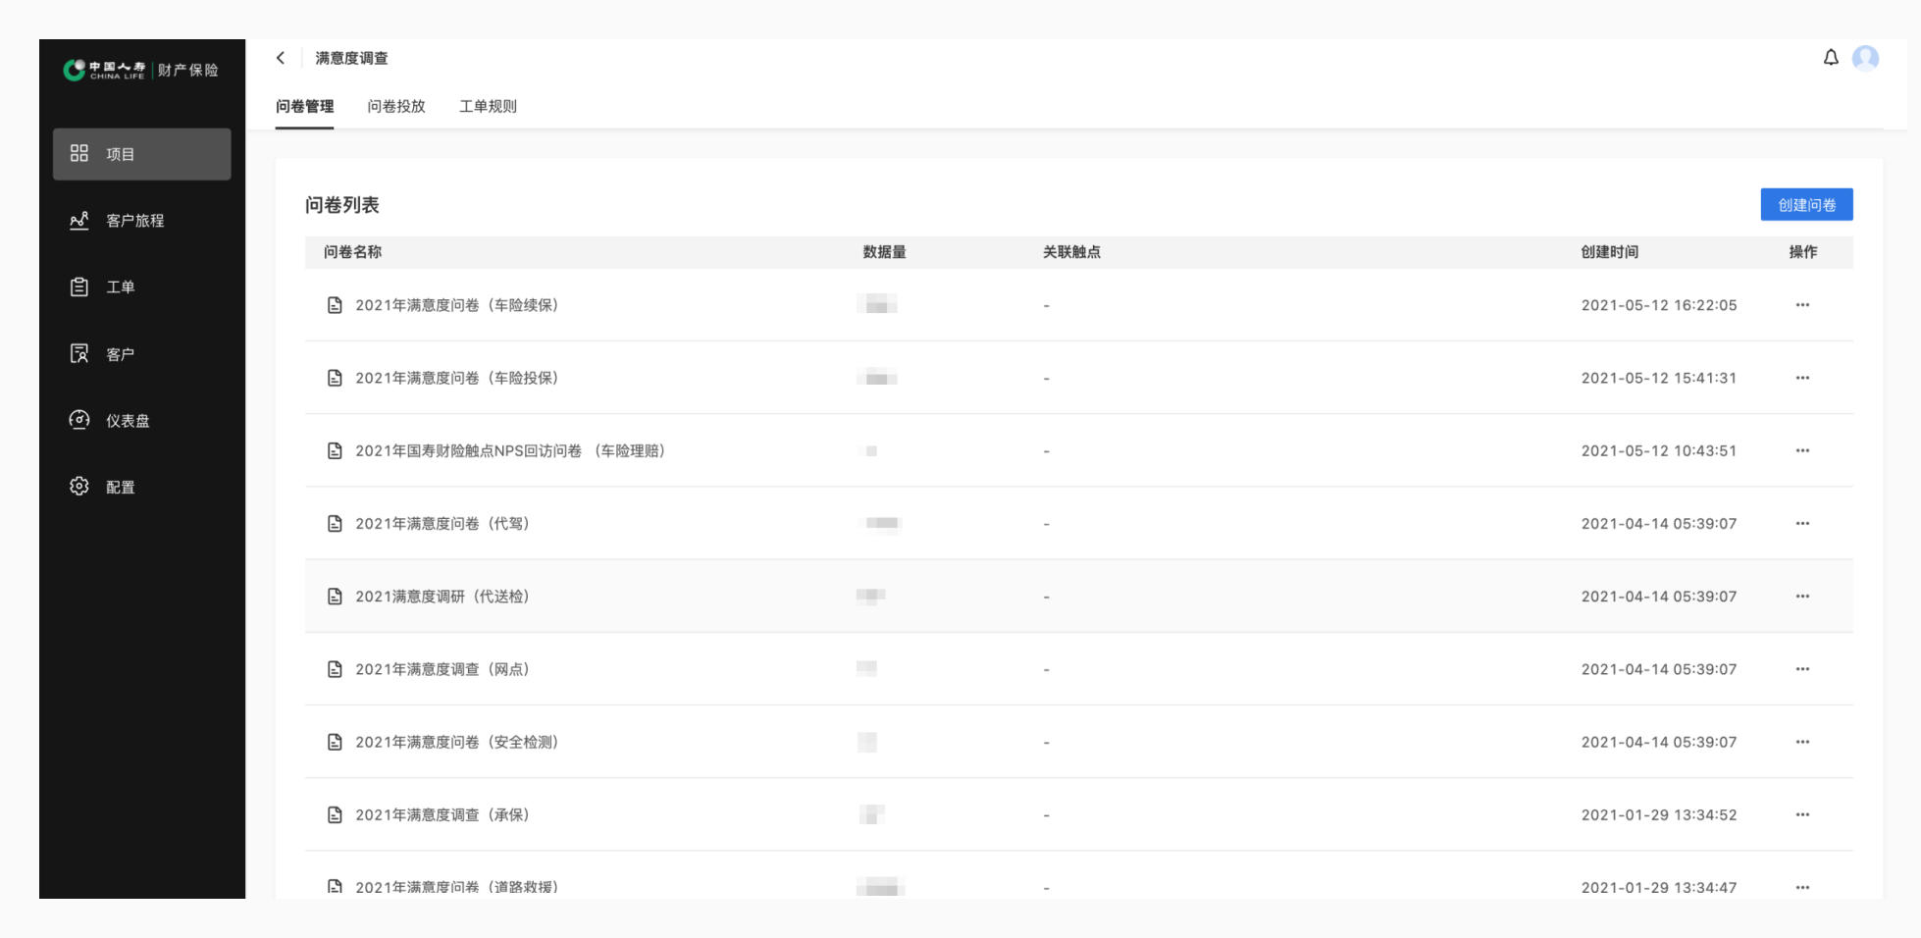
Task: Open more actions for 网点 survey
Action: click(1802, 669)
